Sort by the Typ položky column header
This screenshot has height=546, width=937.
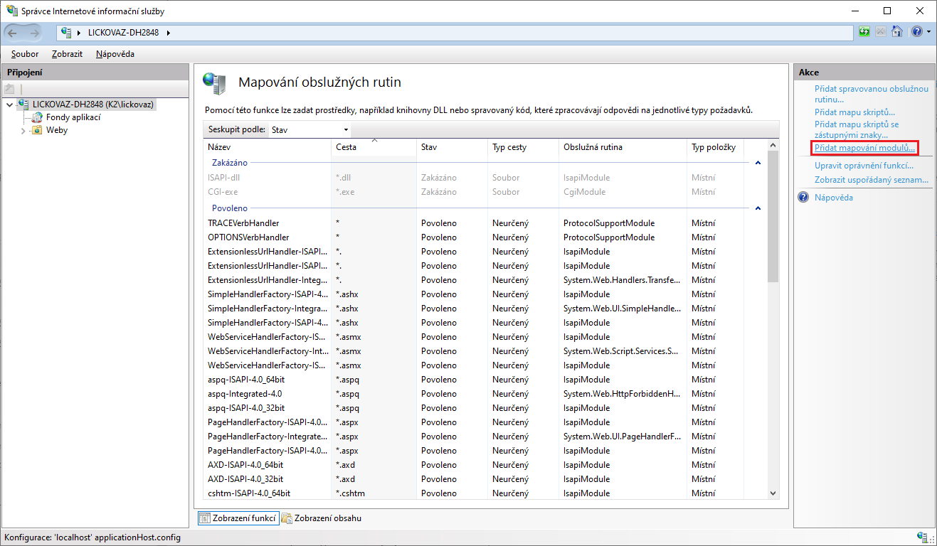point(715,147)
